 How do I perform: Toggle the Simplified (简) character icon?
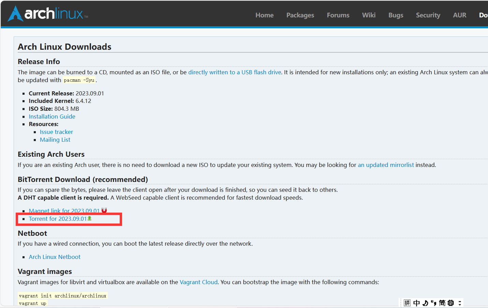tap(442, 303)
